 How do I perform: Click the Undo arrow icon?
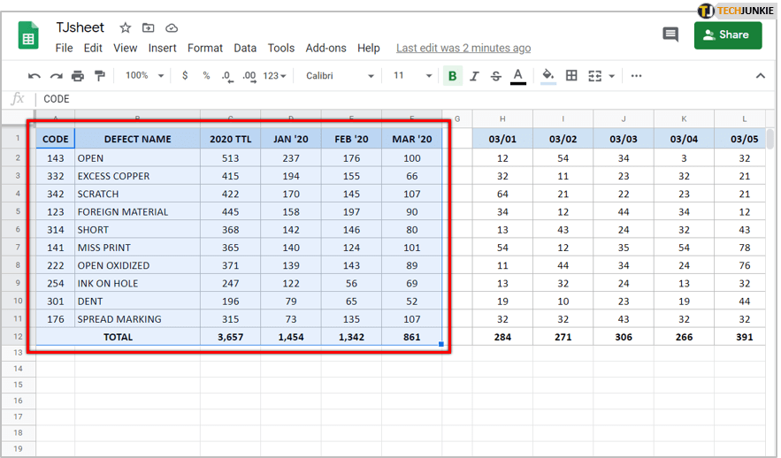[x=34, y=76]
